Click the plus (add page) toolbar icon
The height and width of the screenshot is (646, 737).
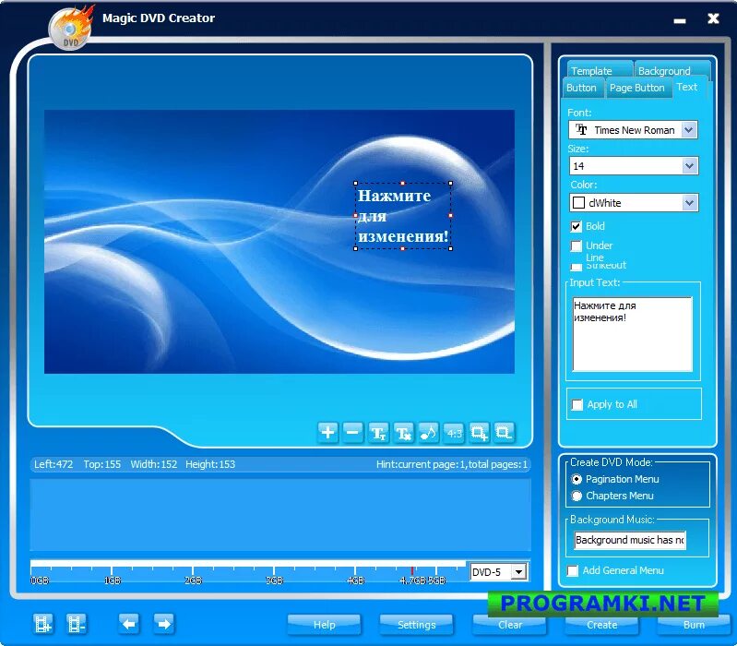pos(328,432)
